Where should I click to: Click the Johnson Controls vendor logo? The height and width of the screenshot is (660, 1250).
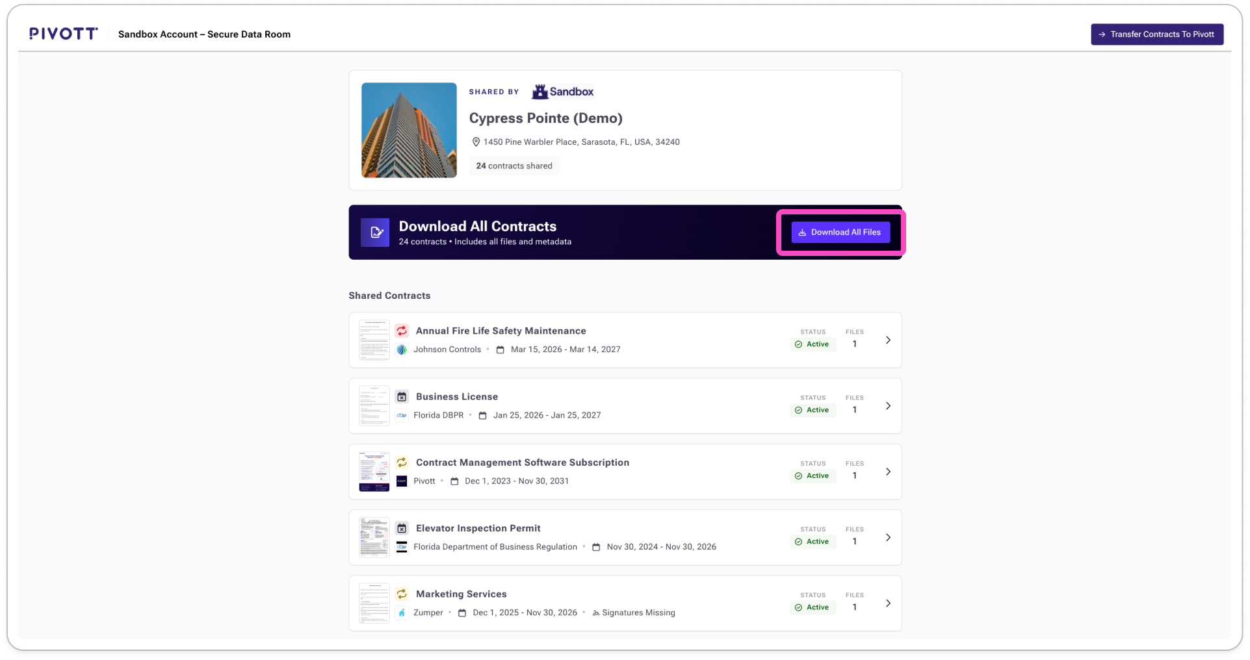(402, 349)
